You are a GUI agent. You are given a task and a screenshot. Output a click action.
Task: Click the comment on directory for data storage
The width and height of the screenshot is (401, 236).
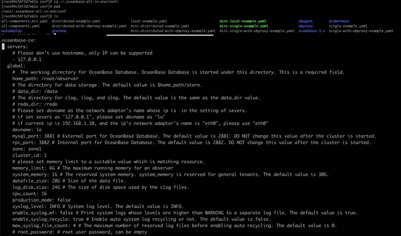[107, 85]
